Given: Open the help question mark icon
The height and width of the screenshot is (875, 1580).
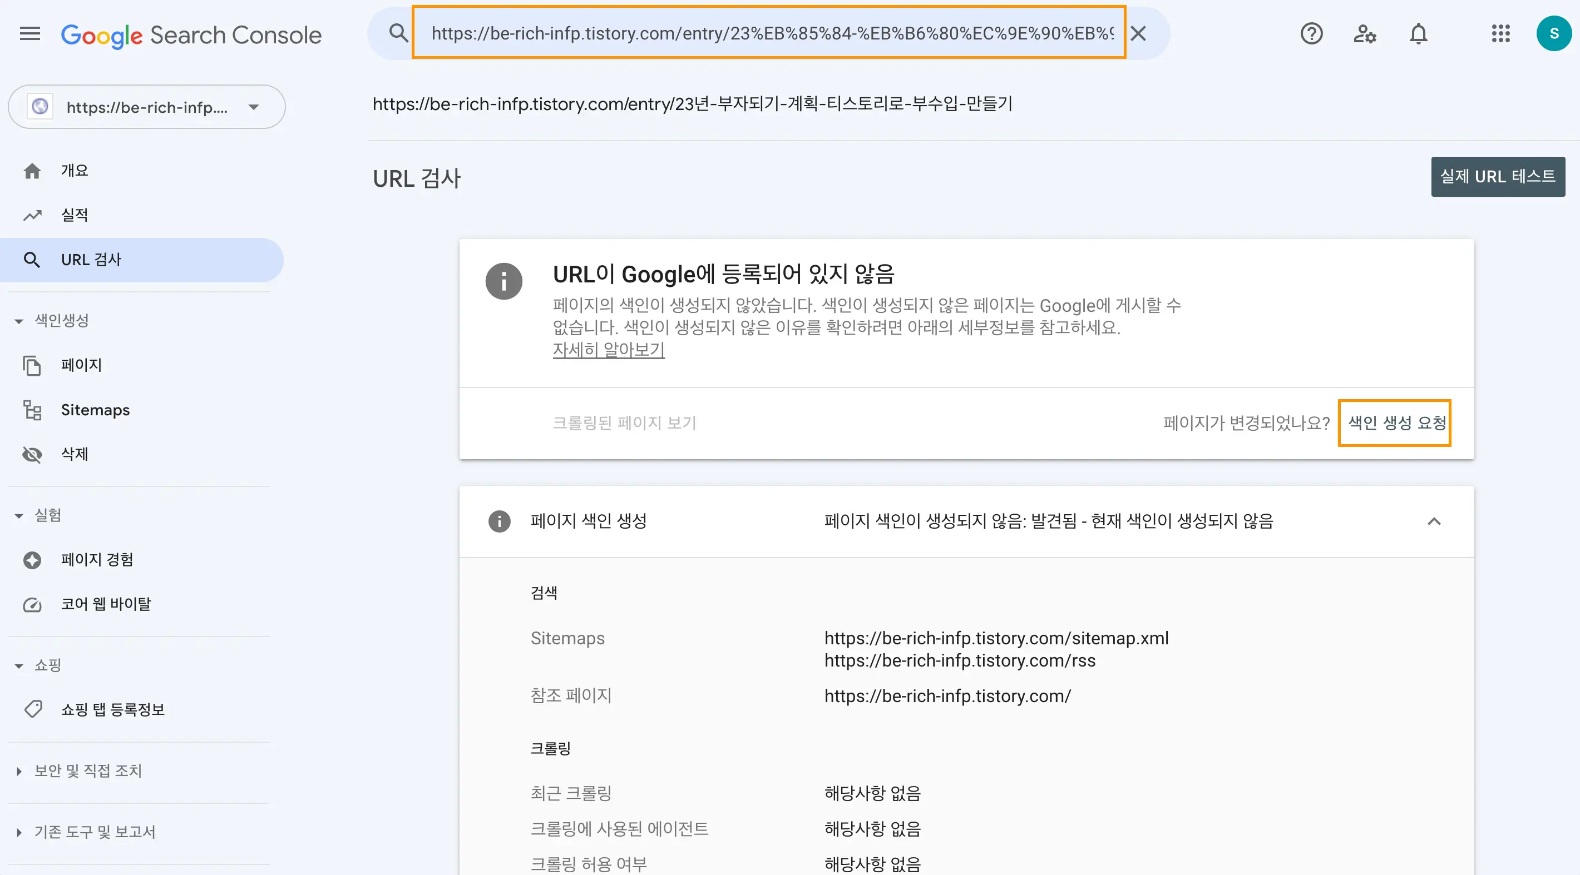Looking at the screenshot, I should [1311, 33].
